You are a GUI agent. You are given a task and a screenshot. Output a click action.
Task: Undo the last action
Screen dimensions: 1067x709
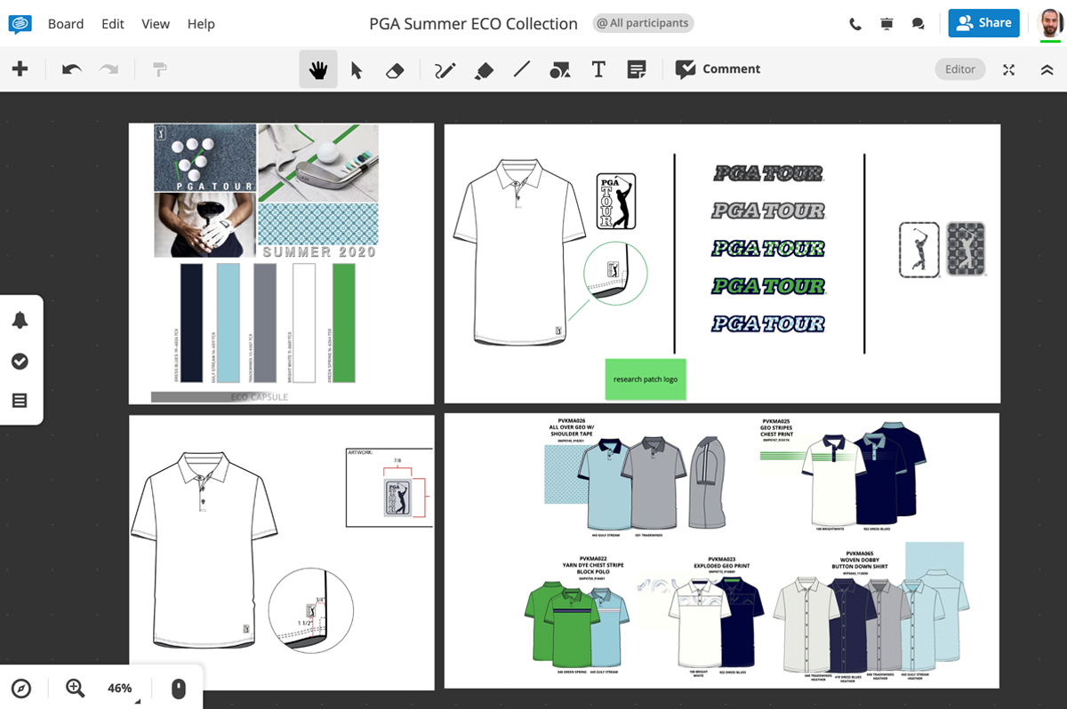click(x=71, y=69)
